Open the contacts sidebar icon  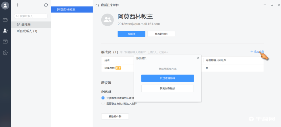5,31
